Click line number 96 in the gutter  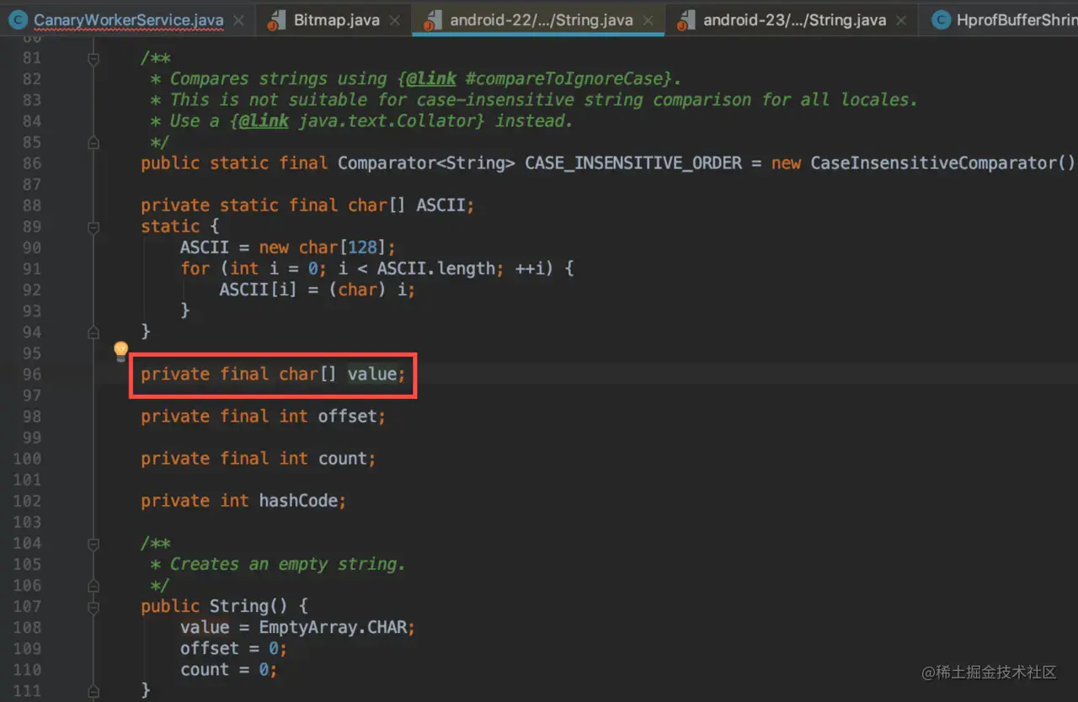pyautogui.click(x=31, y=374)
